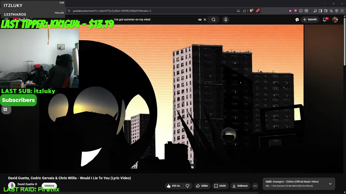Image resolution: width=346 pixels, height=194 pixels.
Task: Open the Brave Wallet icon
Action: tap(326, 11)
